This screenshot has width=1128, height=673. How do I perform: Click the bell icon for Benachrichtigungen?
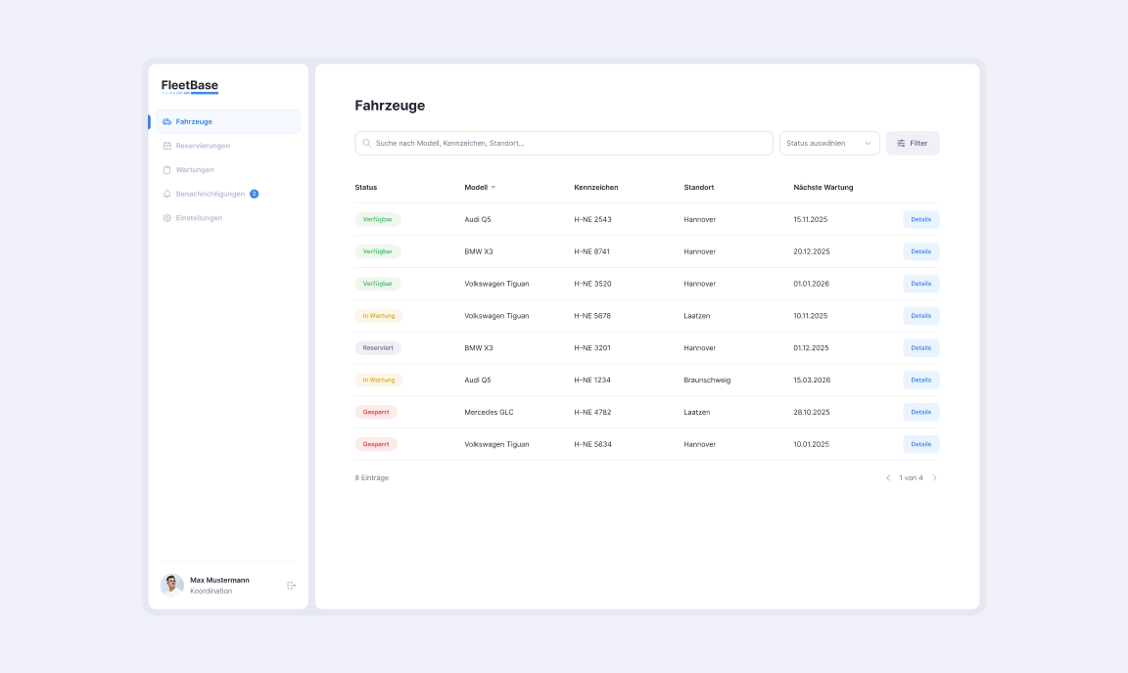(167, 194)
